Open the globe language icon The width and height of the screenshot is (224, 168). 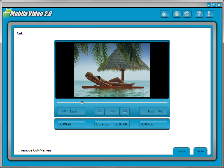177,14
